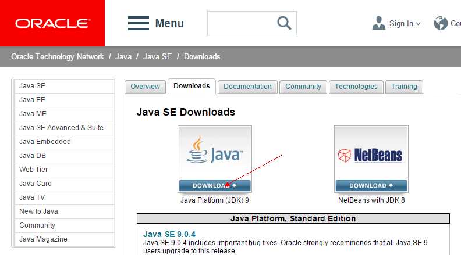Click the Java SE Downloads heading

click(186, 112)
